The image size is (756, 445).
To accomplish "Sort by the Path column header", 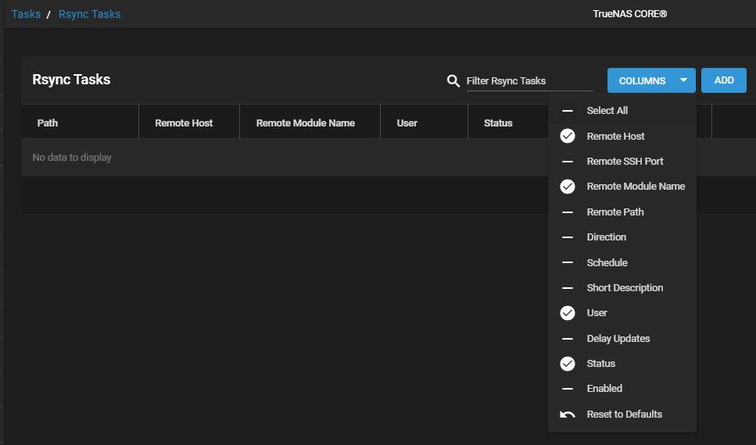I will 48,123.
